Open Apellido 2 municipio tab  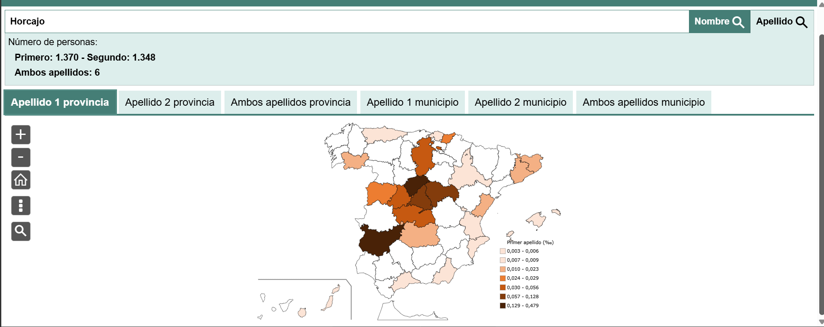pos(520,102)
